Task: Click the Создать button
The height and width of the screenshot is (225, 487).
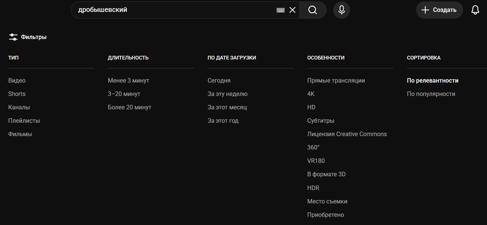Action: (x=439, y=10)
